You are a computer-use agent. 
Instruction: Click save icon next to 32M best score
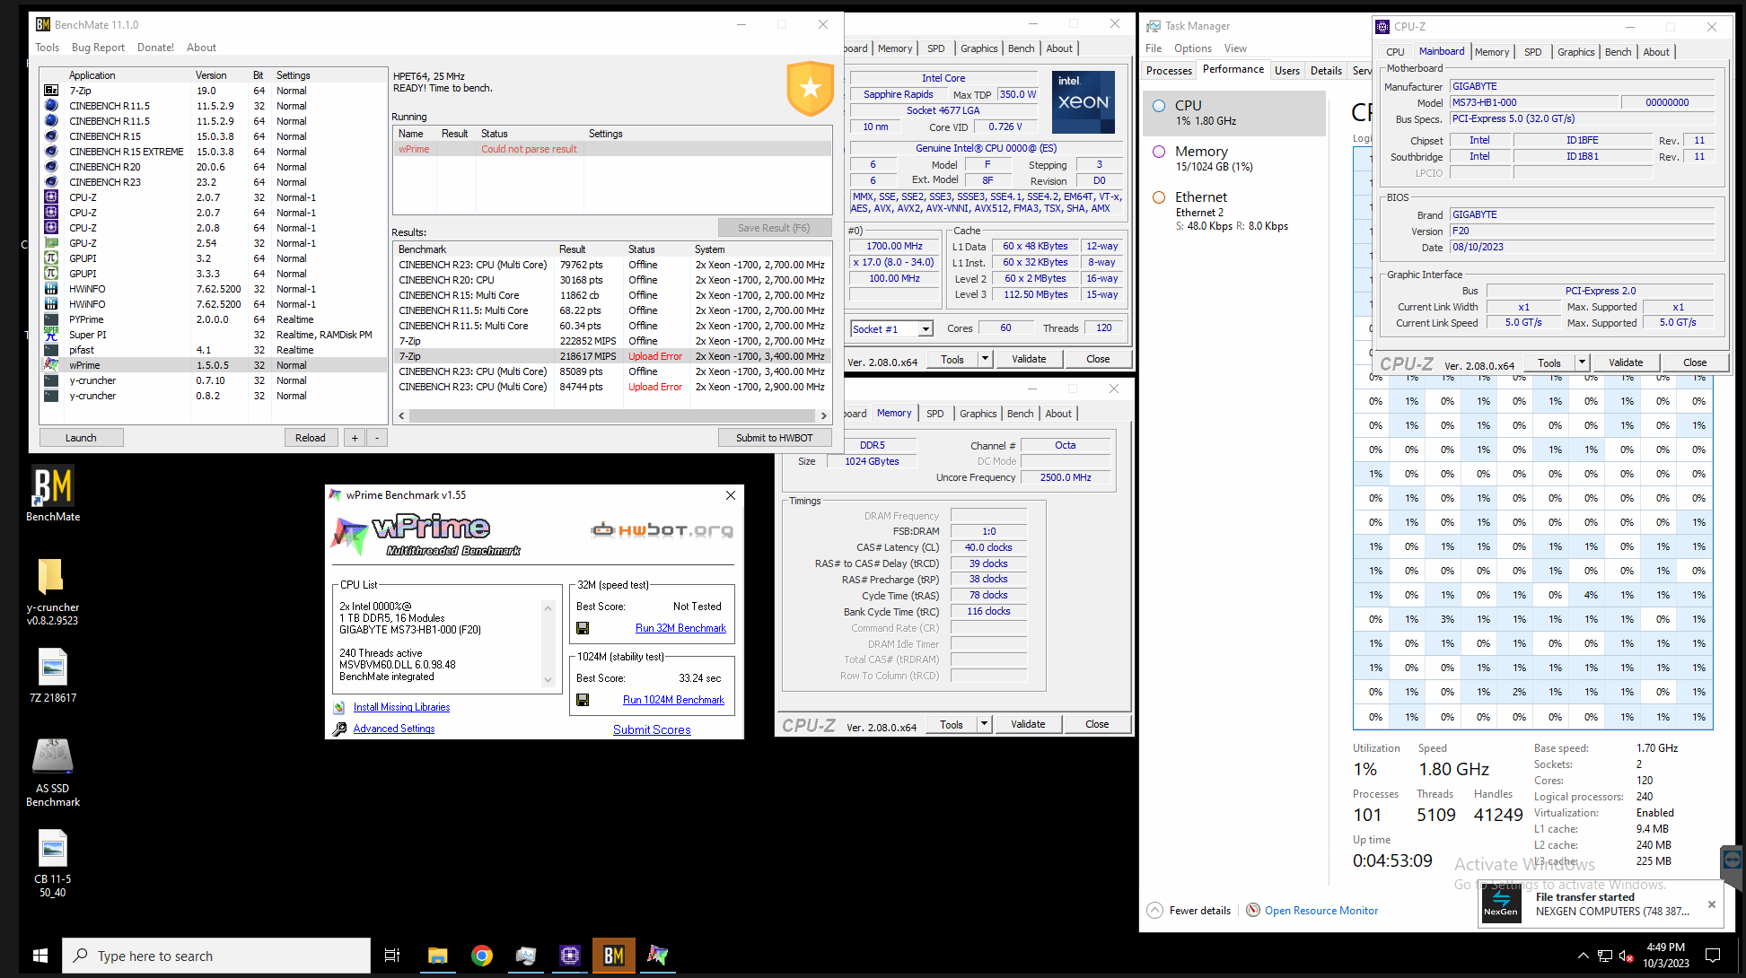tap(583, 628)
